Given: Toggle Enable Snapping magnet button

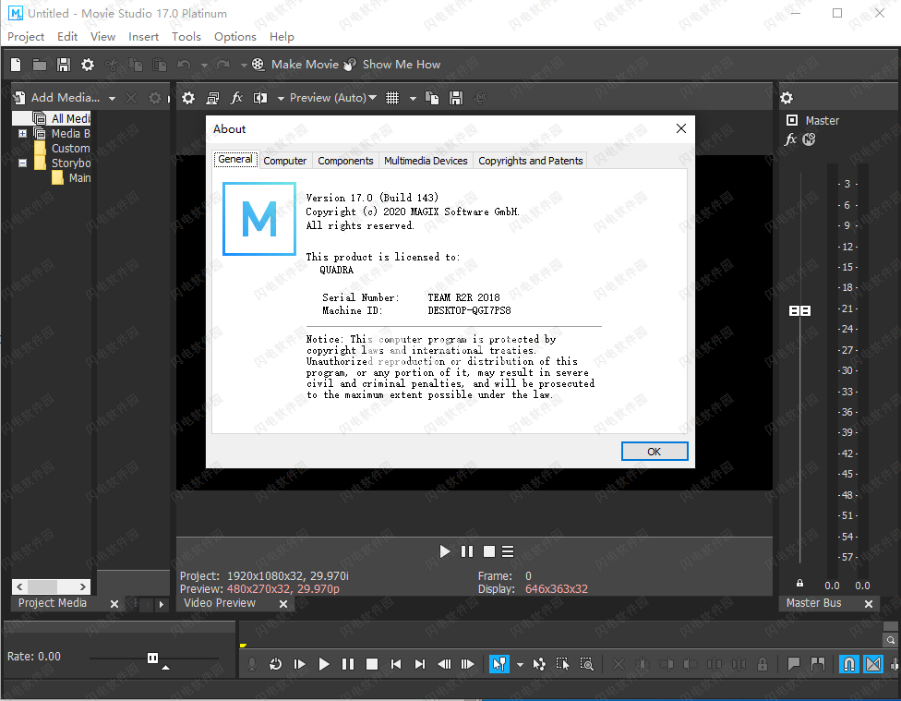Looking at the screenshot, I should [848, 664].
